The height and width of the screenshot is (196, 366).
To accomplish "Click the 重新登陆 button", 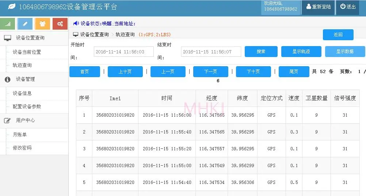I will click(x=319, y=7).
